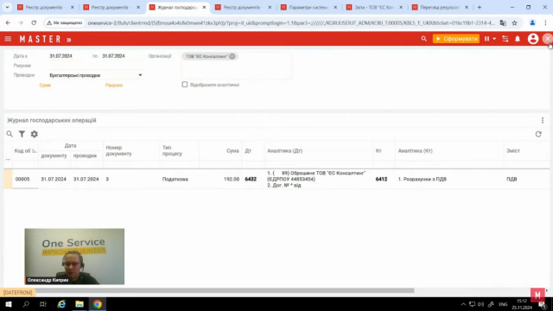Open the tab search dropdown arrow
Image resolution: width=553 pixels, height=311 pixels.
pyautogui.click(x=7, y=8)
